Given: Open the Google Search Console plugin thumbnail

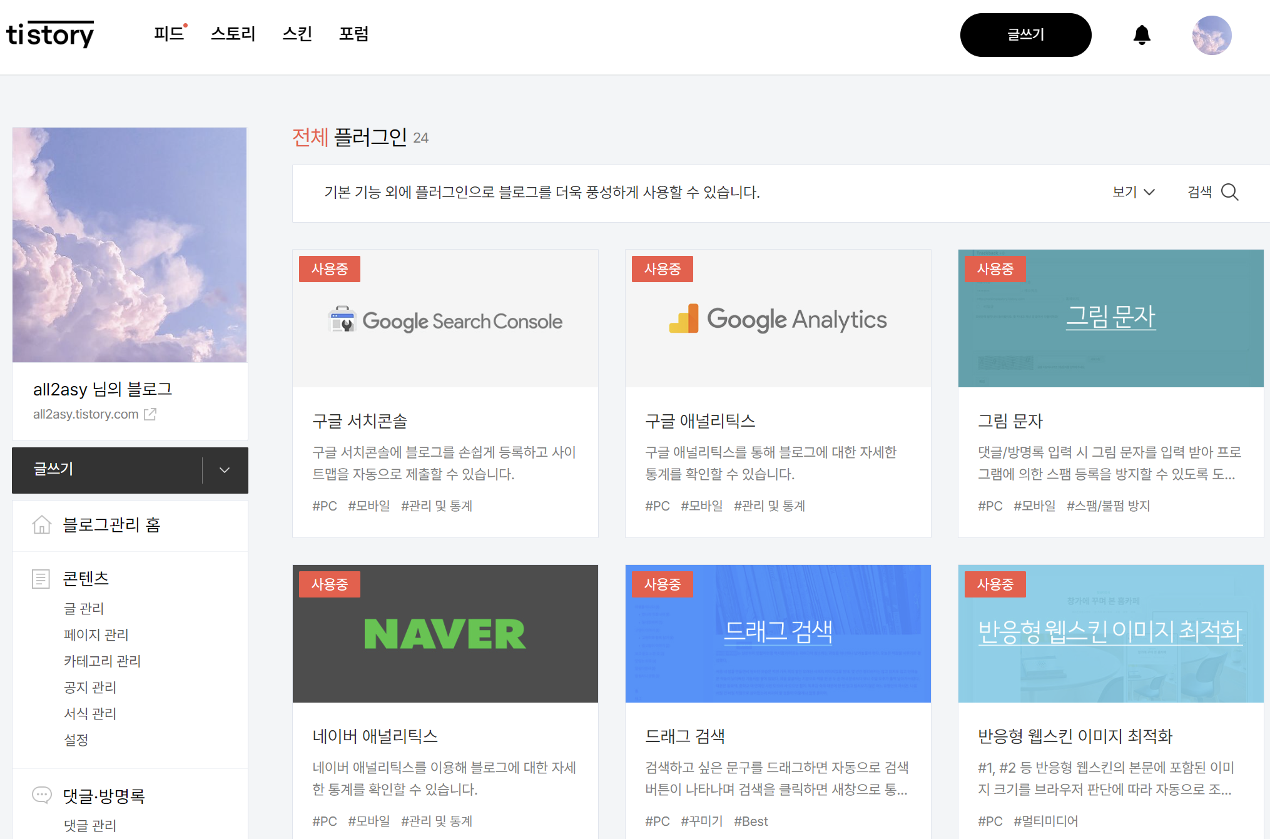Looking at the screenshot, I should pyautogui.click(x=445, y=318).
